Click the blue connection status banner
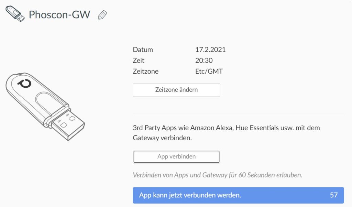 pos(238,195)
